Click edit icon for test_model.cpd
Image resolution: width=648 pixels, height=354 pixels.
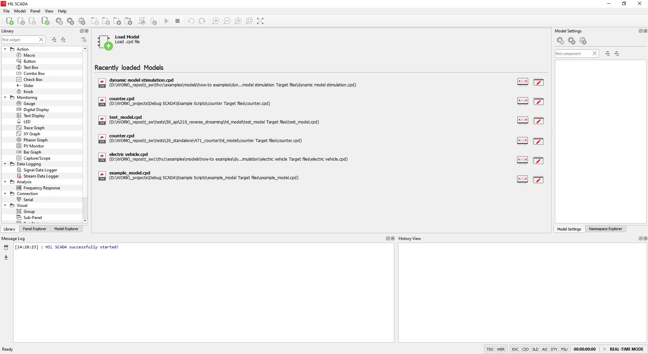coord(538,121)
